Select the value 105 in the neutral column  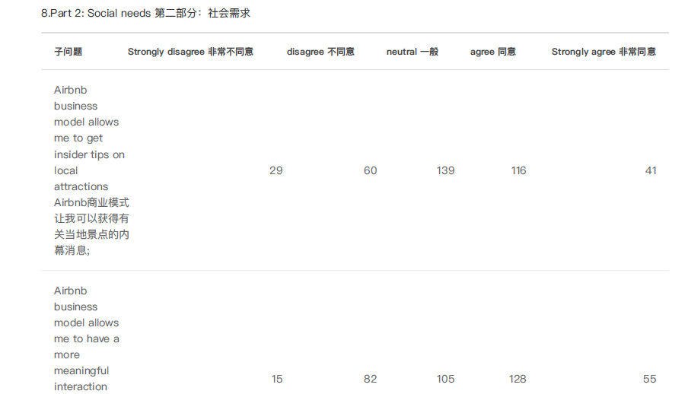pos(445,379)
